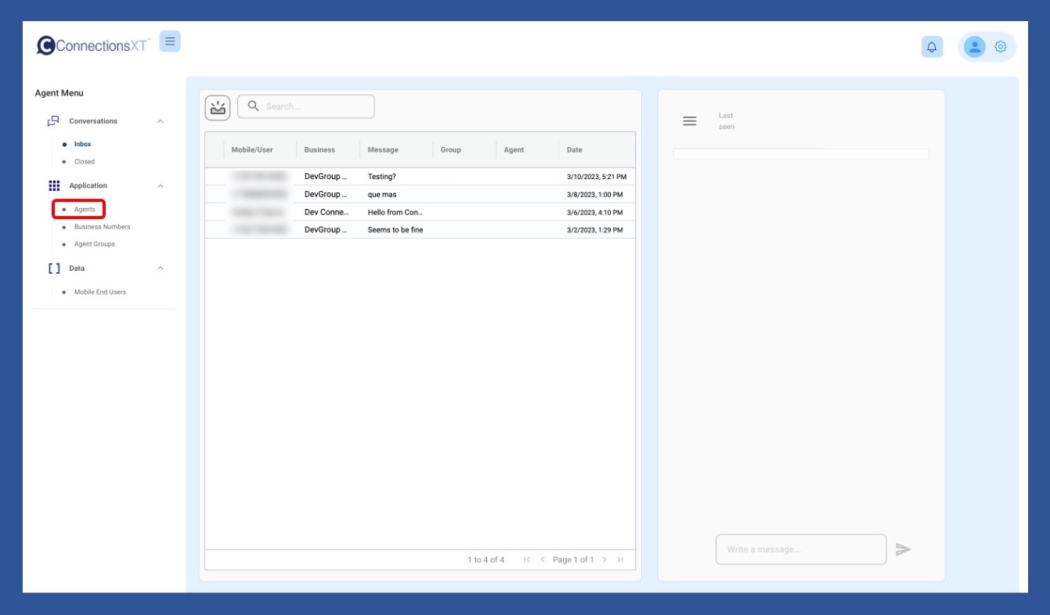Open the Agents menu item

[x=85, y=210]
